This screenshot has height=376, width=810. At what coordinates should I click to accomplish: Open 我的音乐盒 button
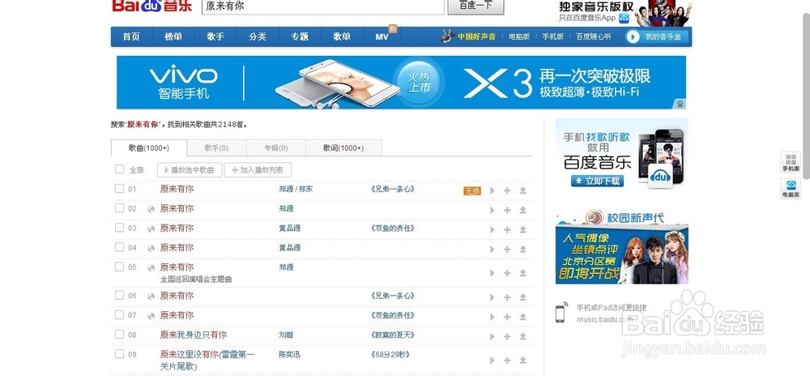pyautogui.click(x=657, y=36)
